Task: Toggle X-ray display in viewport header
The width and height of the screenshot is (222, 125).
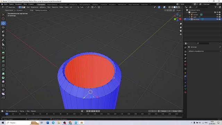Action: pos(169,7)
